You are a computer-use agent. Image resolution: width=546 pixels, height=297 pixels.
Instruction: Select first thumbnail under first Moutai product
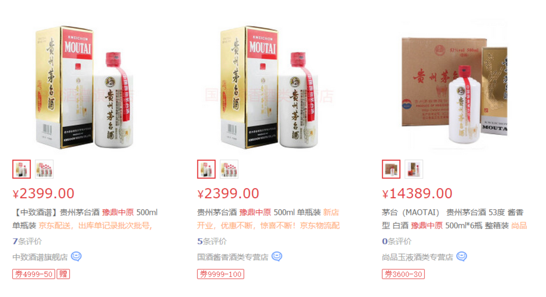21,169
